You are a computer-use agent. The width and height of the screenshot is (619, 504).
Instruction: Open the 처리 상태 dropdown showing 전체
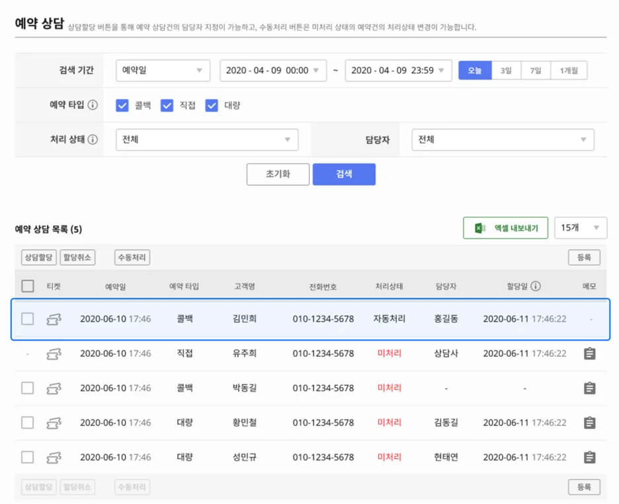point(207,139)
